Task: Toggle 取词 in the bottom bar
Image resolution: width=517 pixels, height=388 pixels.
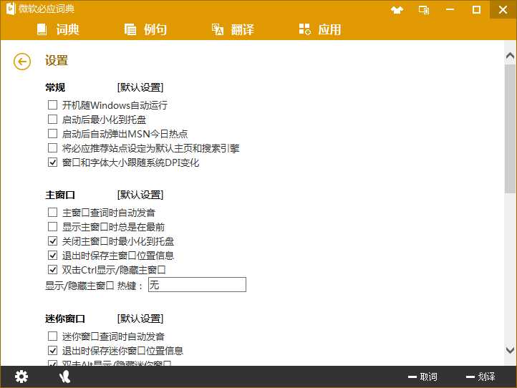Action: pyautogui.click(x=422, y=377)
